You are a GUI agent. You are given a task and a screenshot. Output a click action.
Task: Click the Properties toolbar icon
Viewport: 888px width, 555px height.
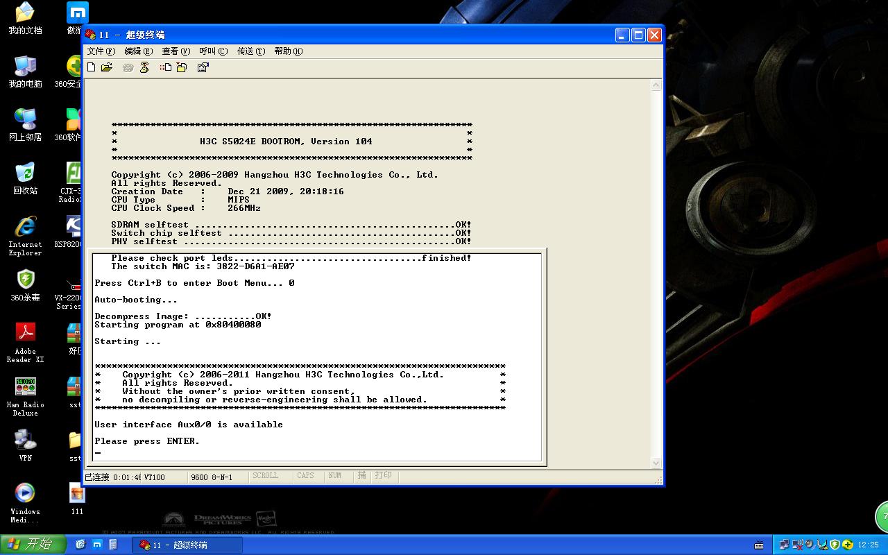[x=203, y=67]
